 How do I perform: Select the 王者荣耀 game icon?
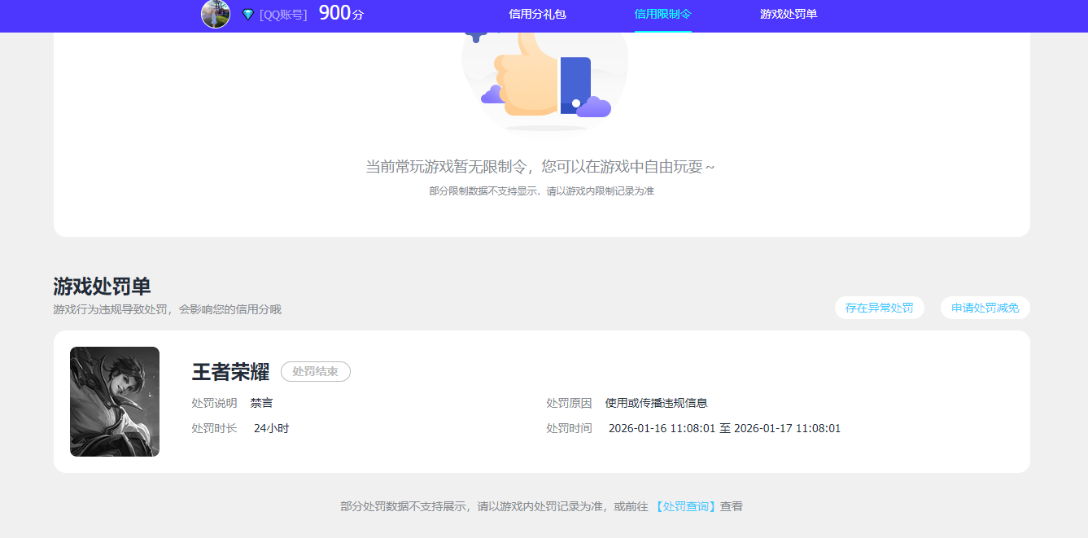114,400
